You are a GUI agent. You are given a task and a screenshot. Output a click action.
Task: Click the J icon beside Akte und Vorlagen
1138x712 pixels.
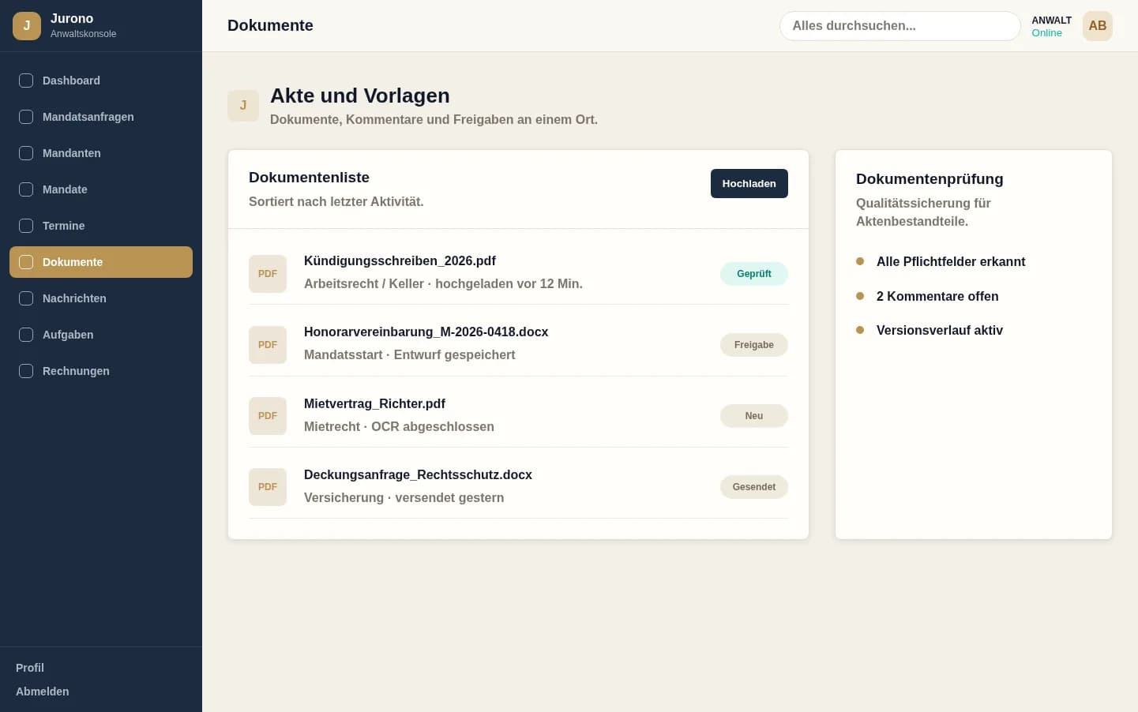243,106
